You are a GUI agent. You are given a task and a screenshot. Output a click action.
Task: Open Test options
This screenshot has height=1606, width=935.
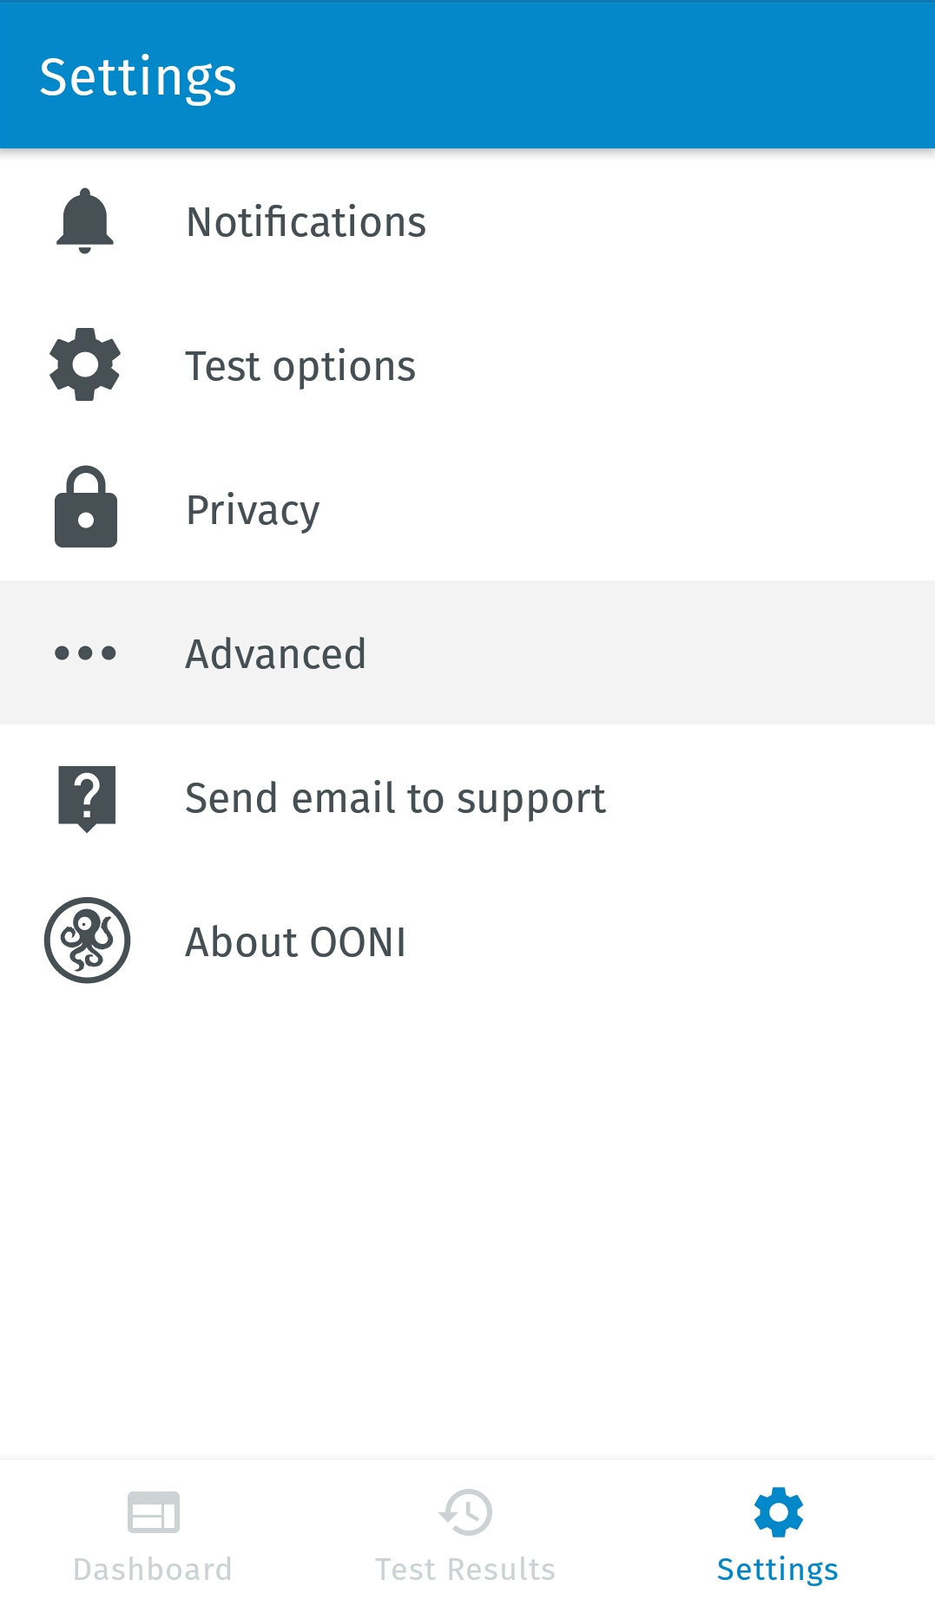(300, 366)
